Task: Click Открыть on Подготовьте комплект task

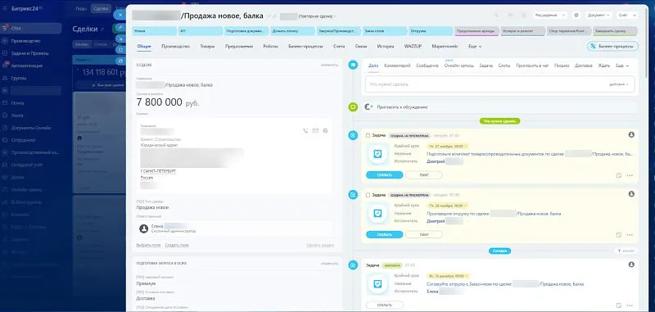Action: click(384, 175)
